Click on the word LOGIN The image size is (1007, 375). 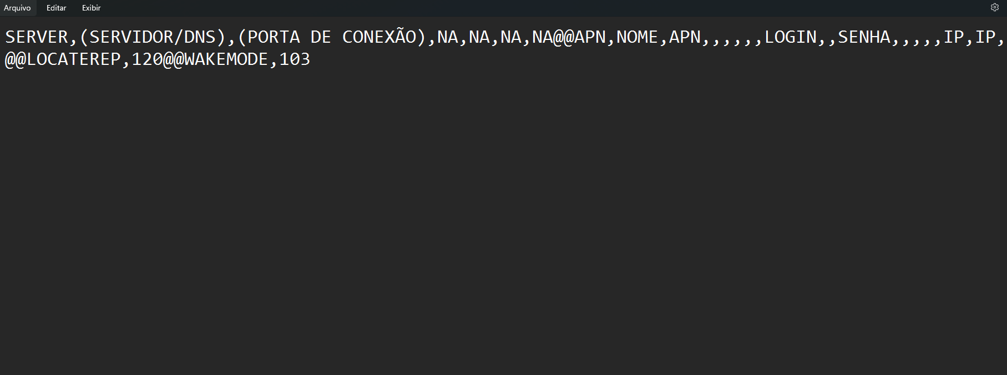791,37
